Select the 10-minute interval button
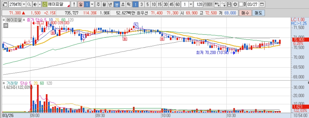The width and height of the screenshot is (309, 118). click(x=153, y=4)
